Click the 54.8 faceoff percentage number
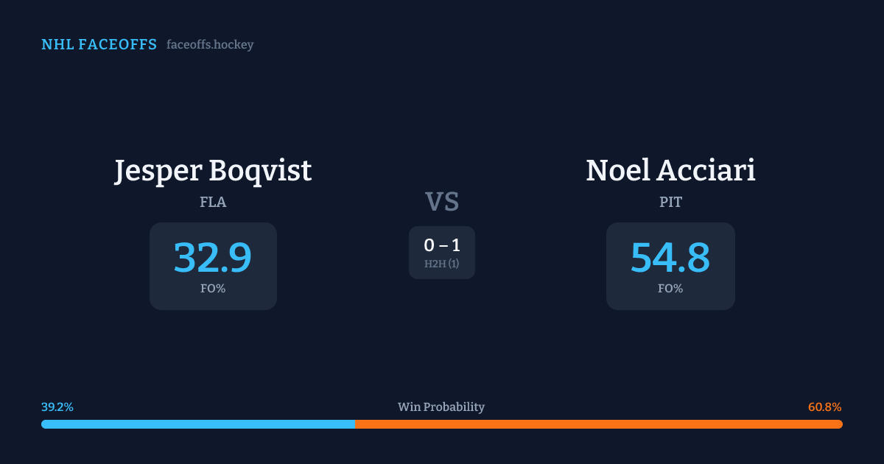 tap(670, 258)
